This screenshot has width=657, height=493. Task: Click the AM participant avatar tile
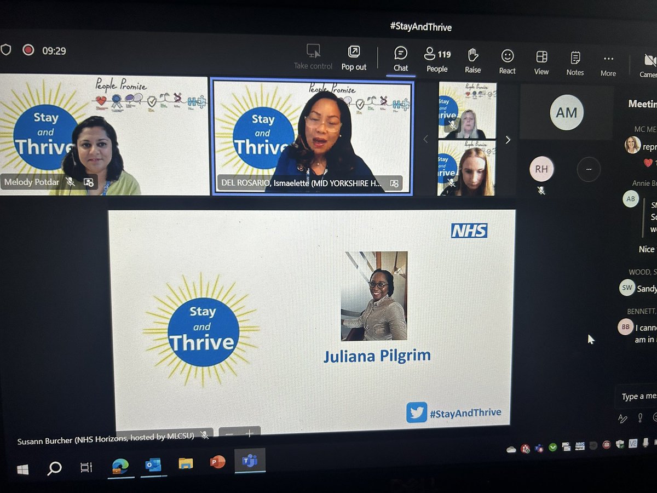567,112
